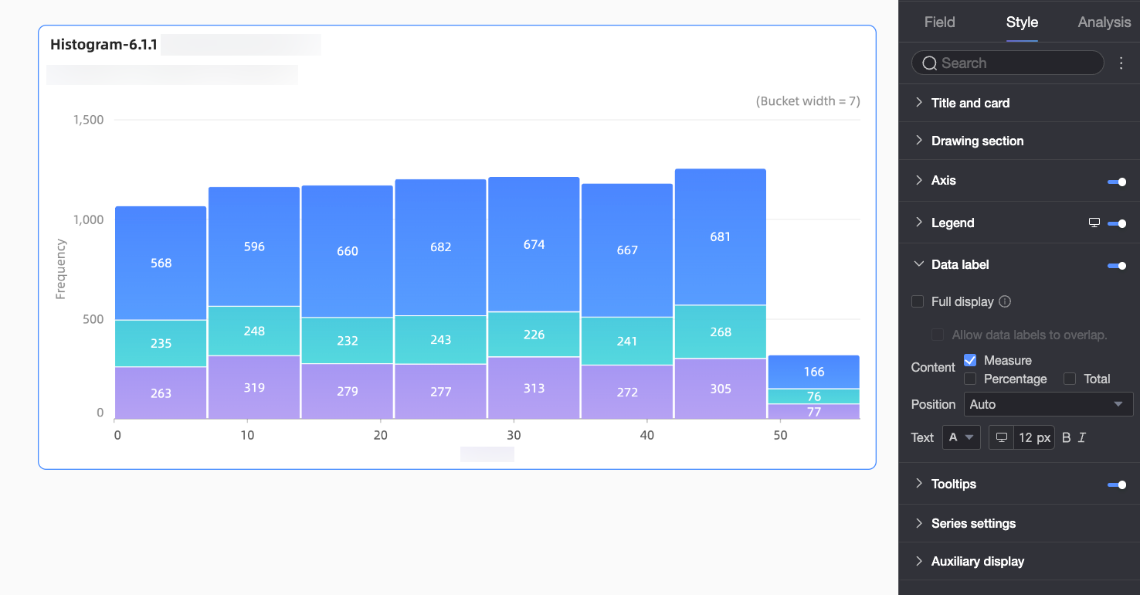Toggle bold text for data labels
The image size is (1140, 595).
[x=1066, y=437]
